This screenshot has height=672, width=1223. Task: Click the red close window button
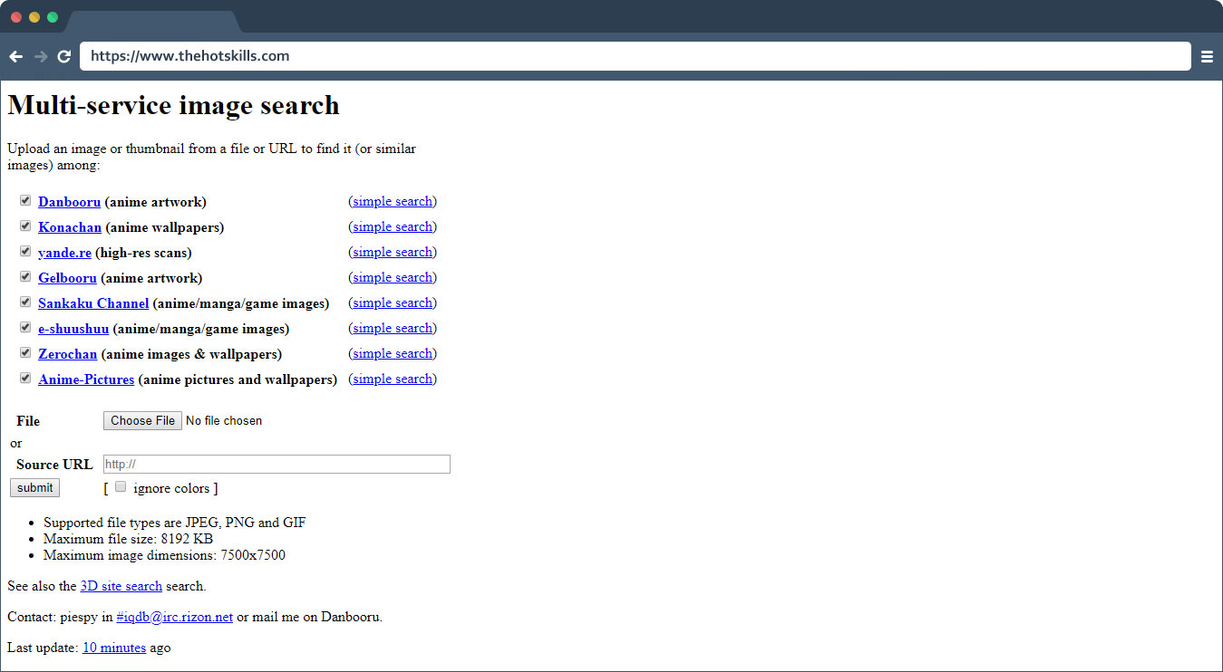point(16,17)
